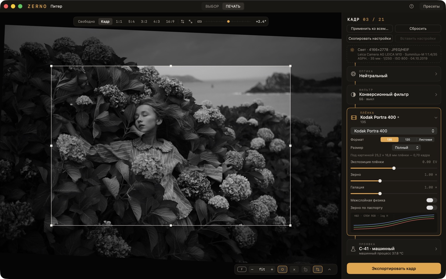Click the X icon in bottom toolbar
Image resolution: width=446 pixels, height=279 pixels.
tap(294, 269)
